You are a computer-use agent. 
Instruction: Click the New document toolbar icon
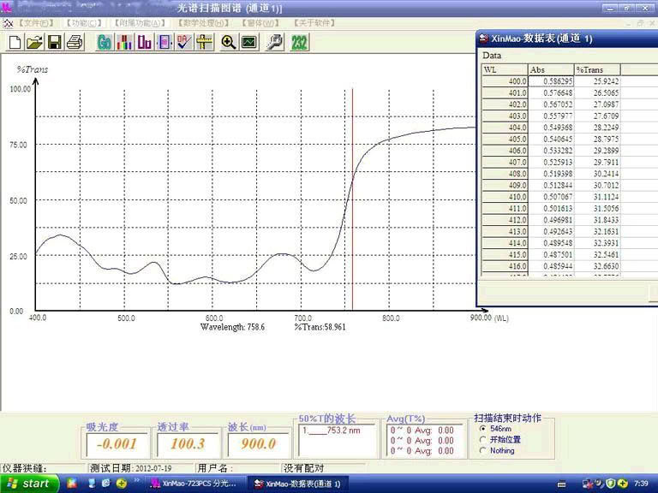tap(15, 42)
